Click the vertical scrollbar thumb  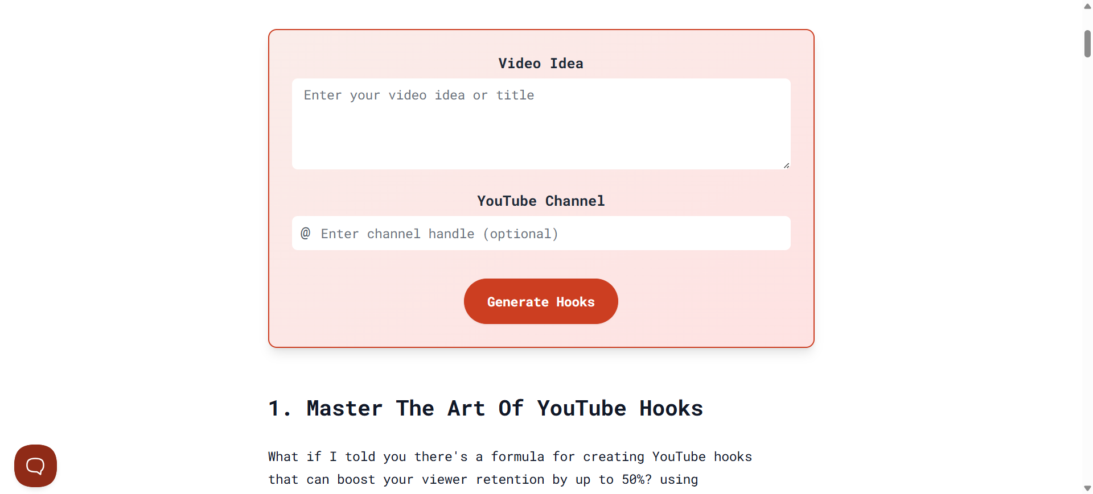(x=1087, y=44)
